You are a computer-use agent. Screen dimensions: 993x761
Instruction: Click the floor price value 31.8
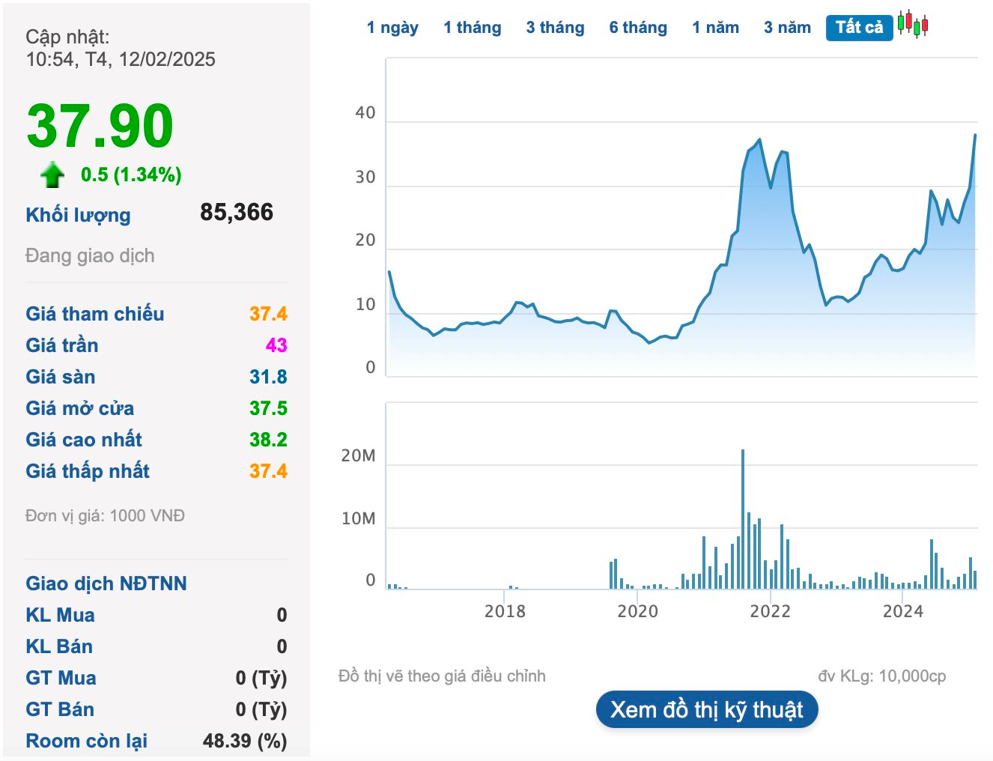[x=268, y=377]
